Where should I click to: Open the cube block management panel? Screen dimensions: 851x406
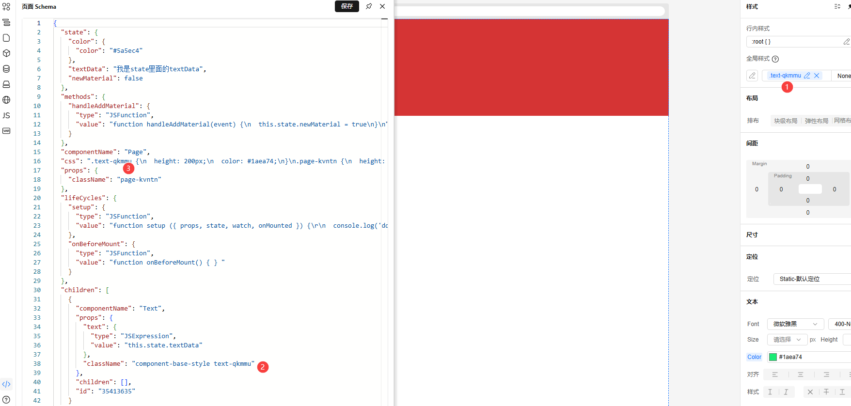[x=6, y=53]
